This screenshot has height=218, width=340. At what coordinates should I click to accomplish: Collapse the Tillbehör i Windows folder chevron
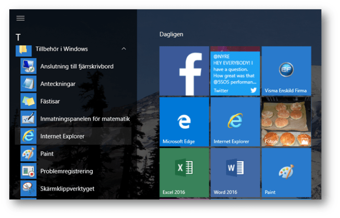pos(123,49)
